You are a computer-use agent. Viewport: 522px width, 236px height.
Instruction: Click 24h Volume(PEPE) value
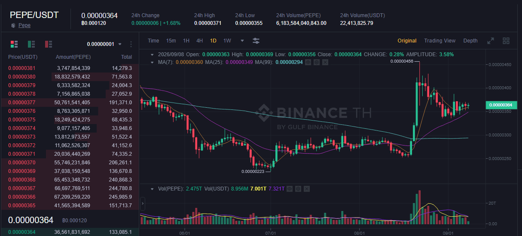coord(301,23)
